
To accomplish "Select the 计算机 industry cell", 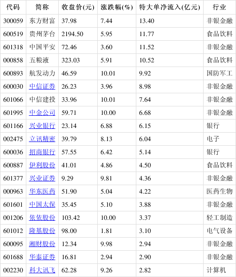I will (216, 270).
